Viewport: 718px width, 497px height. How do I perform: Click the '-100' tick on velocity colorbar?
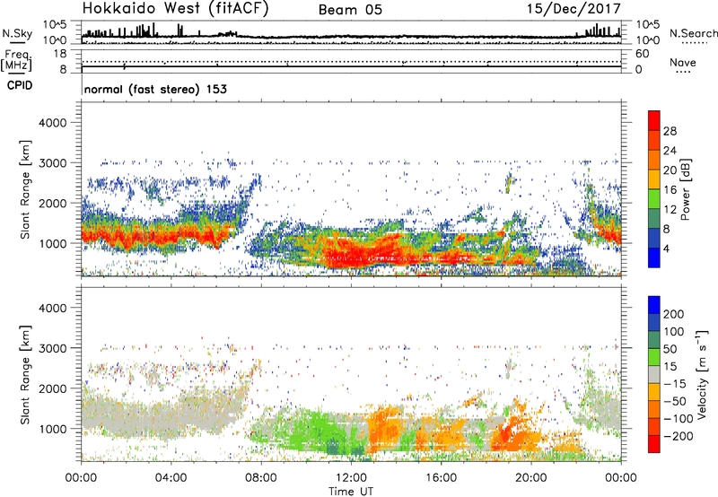click(x=678, y=418)
